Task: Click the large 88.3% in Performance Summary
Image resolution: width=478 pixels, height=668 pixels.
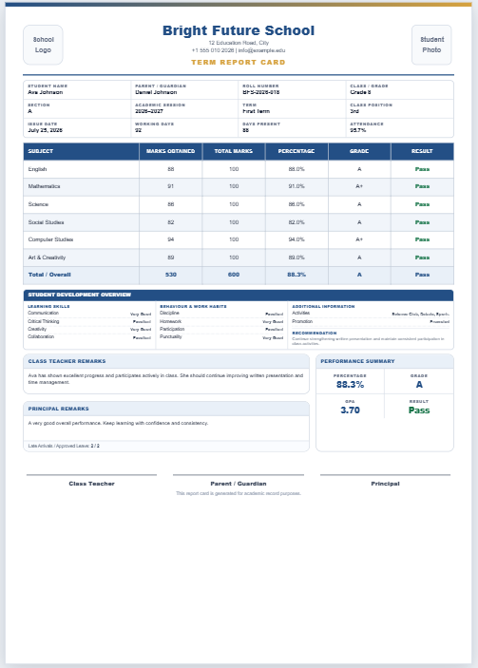Action: [351, 385]
